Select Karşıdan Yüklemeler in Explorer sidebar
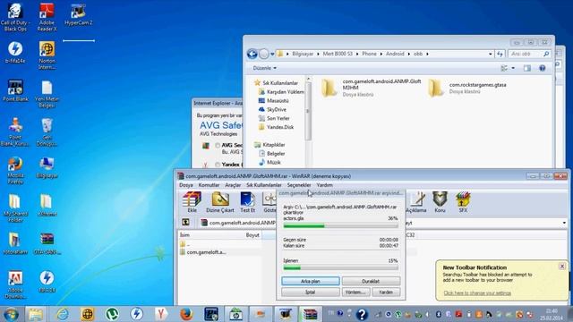573x322 pixels. pos(280,91)
